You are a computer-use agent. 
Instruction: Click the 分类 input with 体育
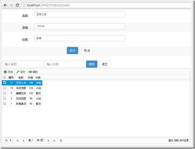tap(80, 38)
